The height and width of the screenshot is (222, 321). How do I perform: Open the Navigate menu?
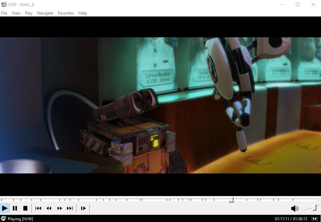pos(45,13)
